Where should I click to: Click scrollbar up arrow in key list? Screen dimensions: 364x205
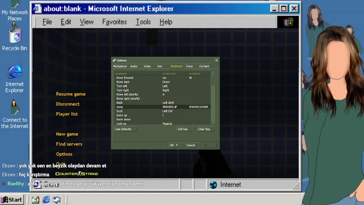pos(213,73)
